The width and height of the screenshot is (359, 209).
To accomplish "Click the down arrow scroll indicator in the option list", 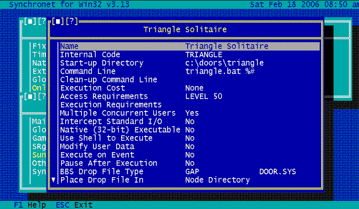I will 53,180.
